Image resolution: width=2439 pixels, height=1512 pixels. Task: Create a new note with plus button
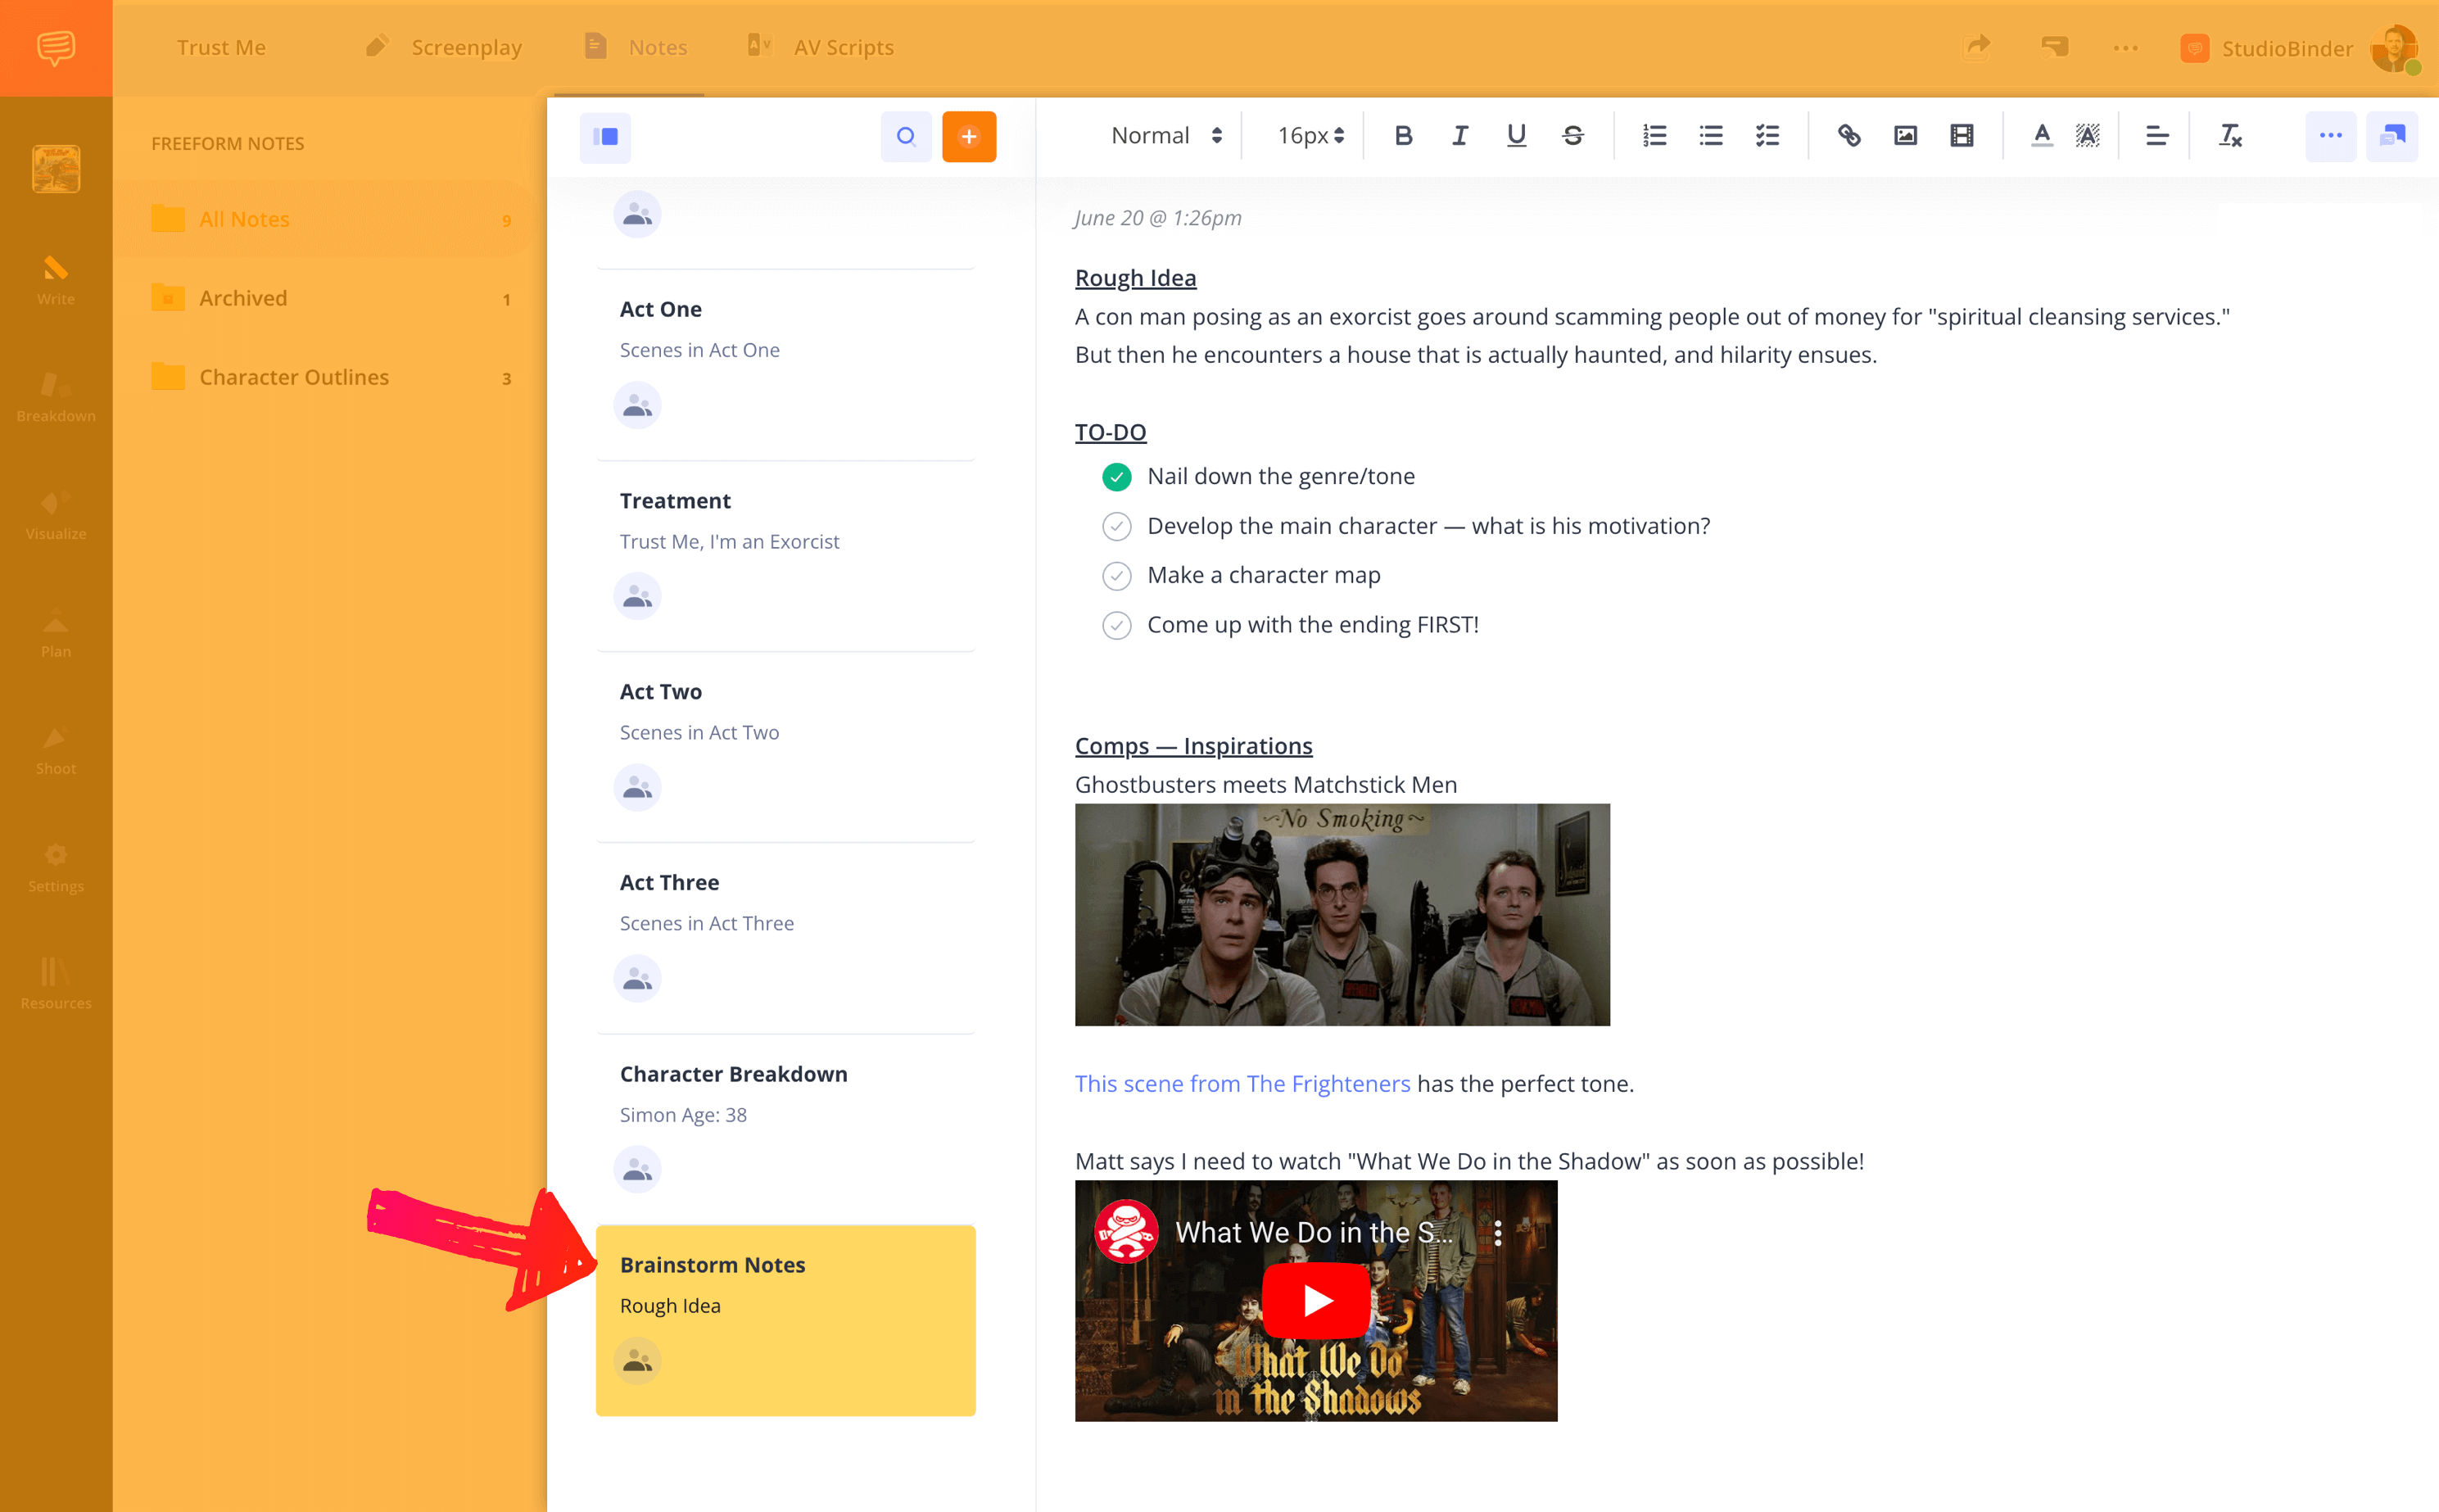point(969,137)
